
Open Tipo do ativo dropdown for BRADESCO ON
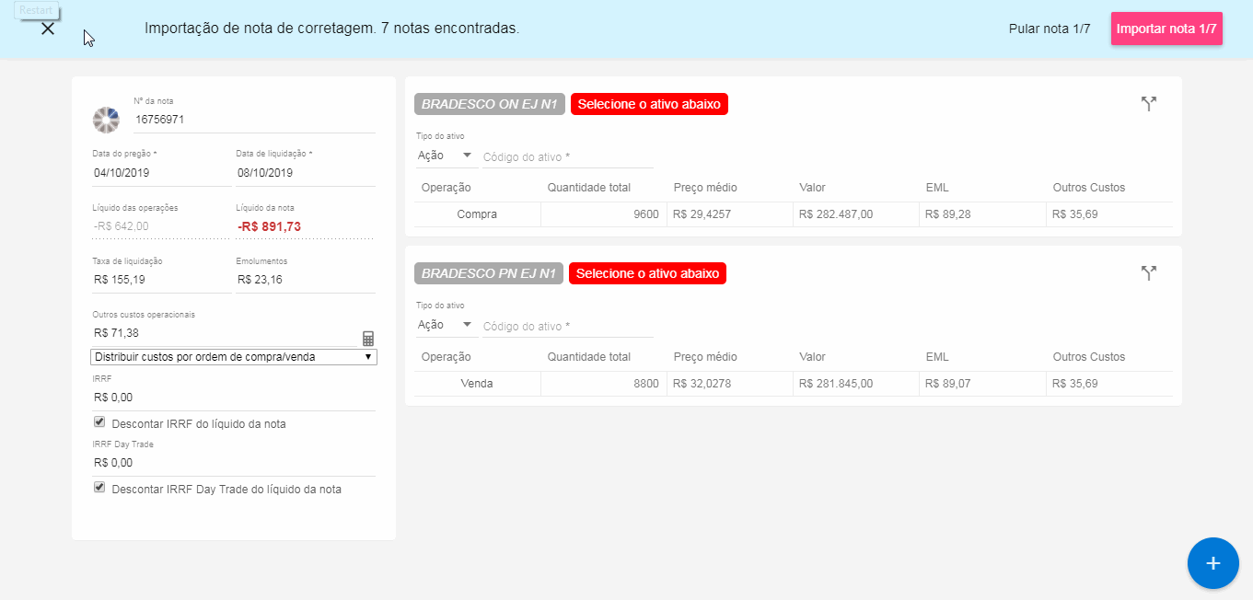(446, 156)
